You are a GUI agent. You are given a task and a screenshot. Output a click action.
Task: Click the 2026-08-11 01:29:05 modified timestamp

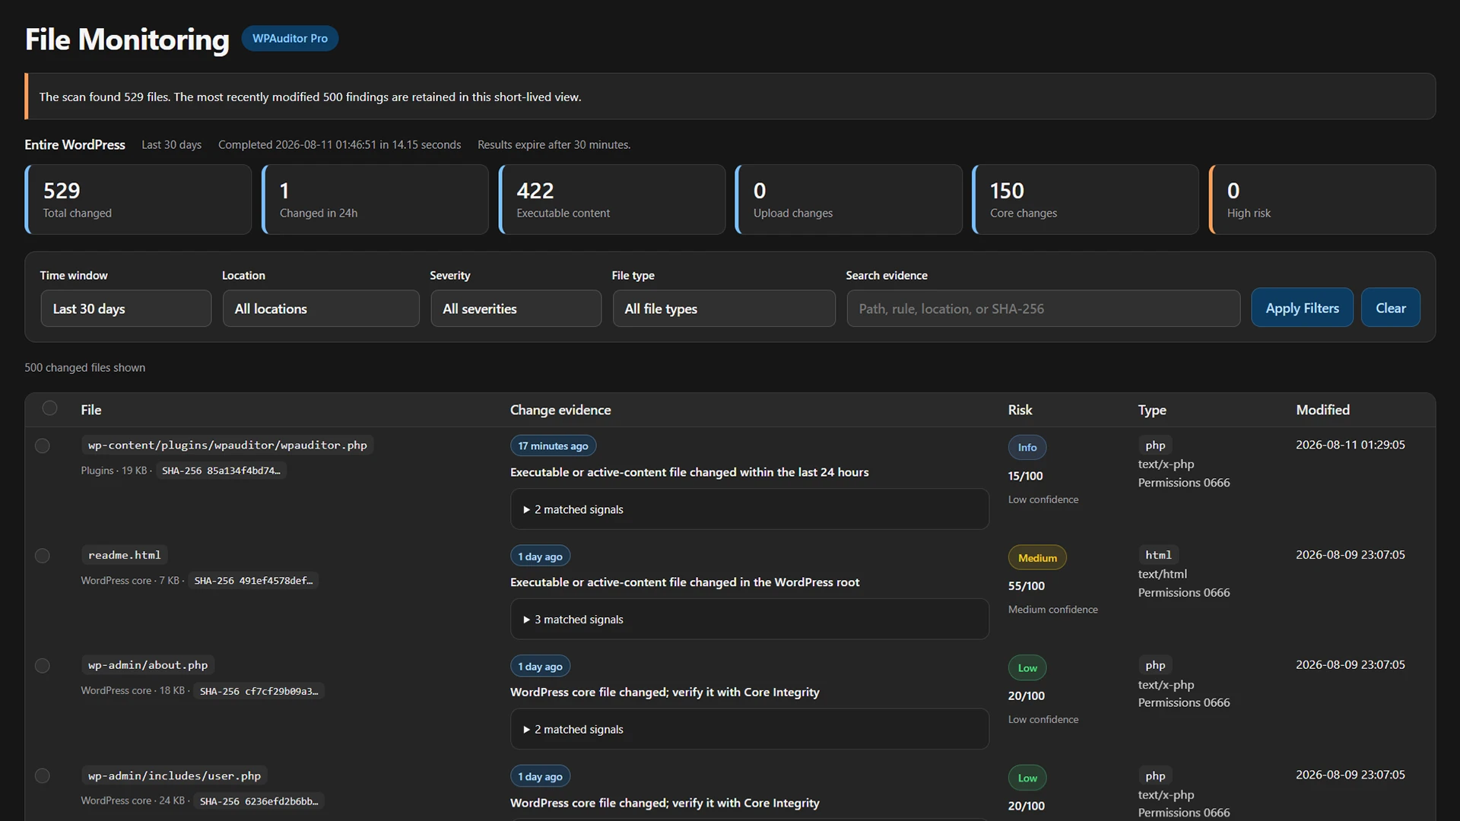click(1350, 445)
